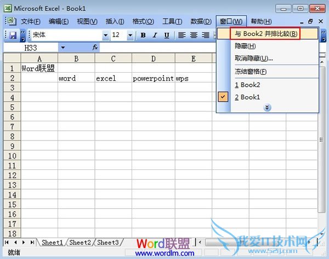The height and width of the screenshot is (259, 329).
Task: Click the vertical scrollbar thumb
Action: point(322,140)
